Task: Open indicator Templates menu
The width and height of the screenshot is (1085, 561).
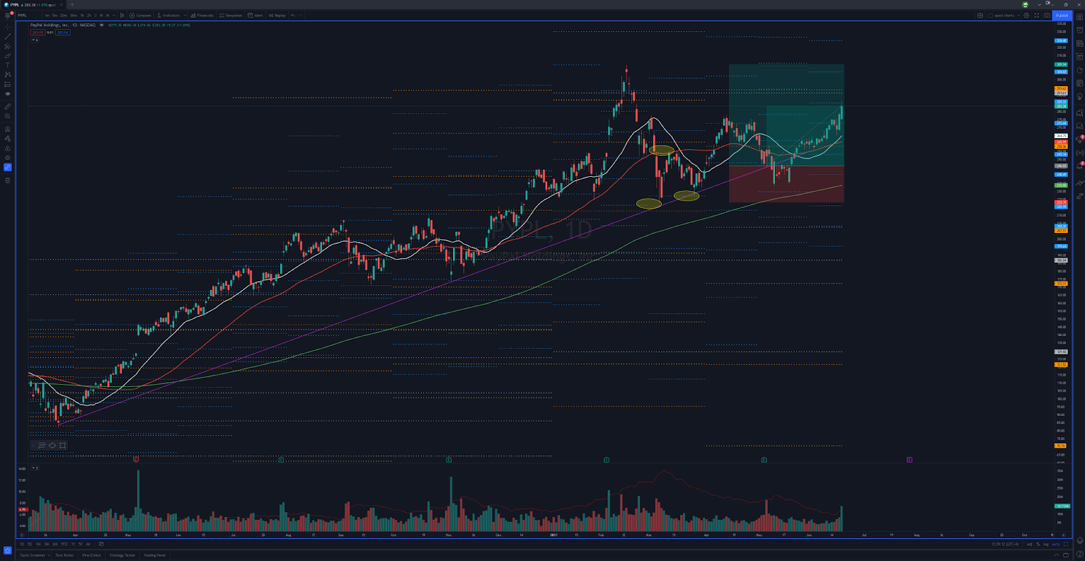Action: point(231,15)
